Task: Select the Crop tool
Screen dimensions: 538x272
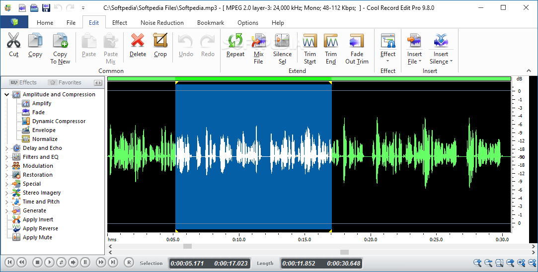Action: coord(160,41)
